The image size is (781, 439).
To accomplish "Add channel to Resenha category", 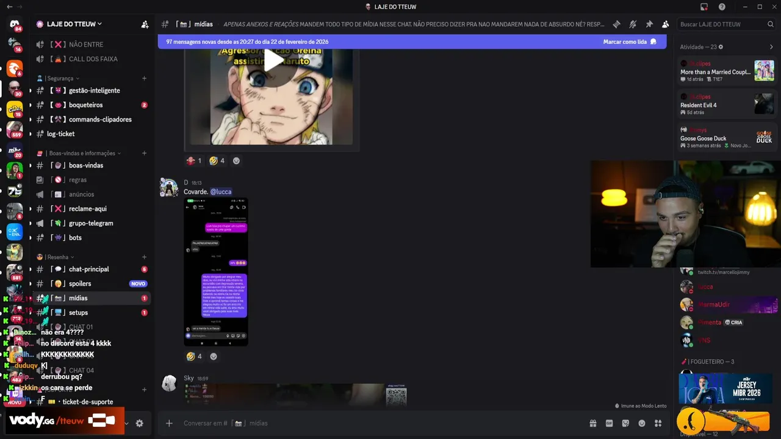I will 145,257.
